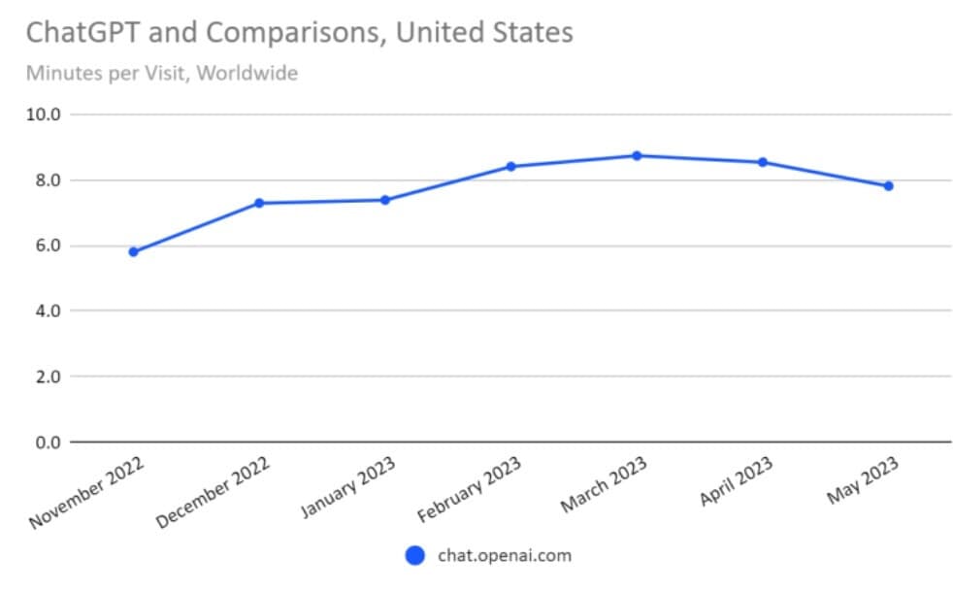Click the December 2022 x-axis label

click(214, 494)
